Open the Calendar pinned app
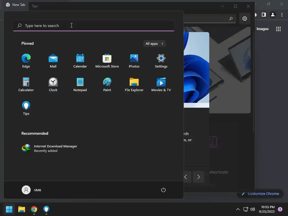Viewport: 288px width, 216px height. pos(80,61)
